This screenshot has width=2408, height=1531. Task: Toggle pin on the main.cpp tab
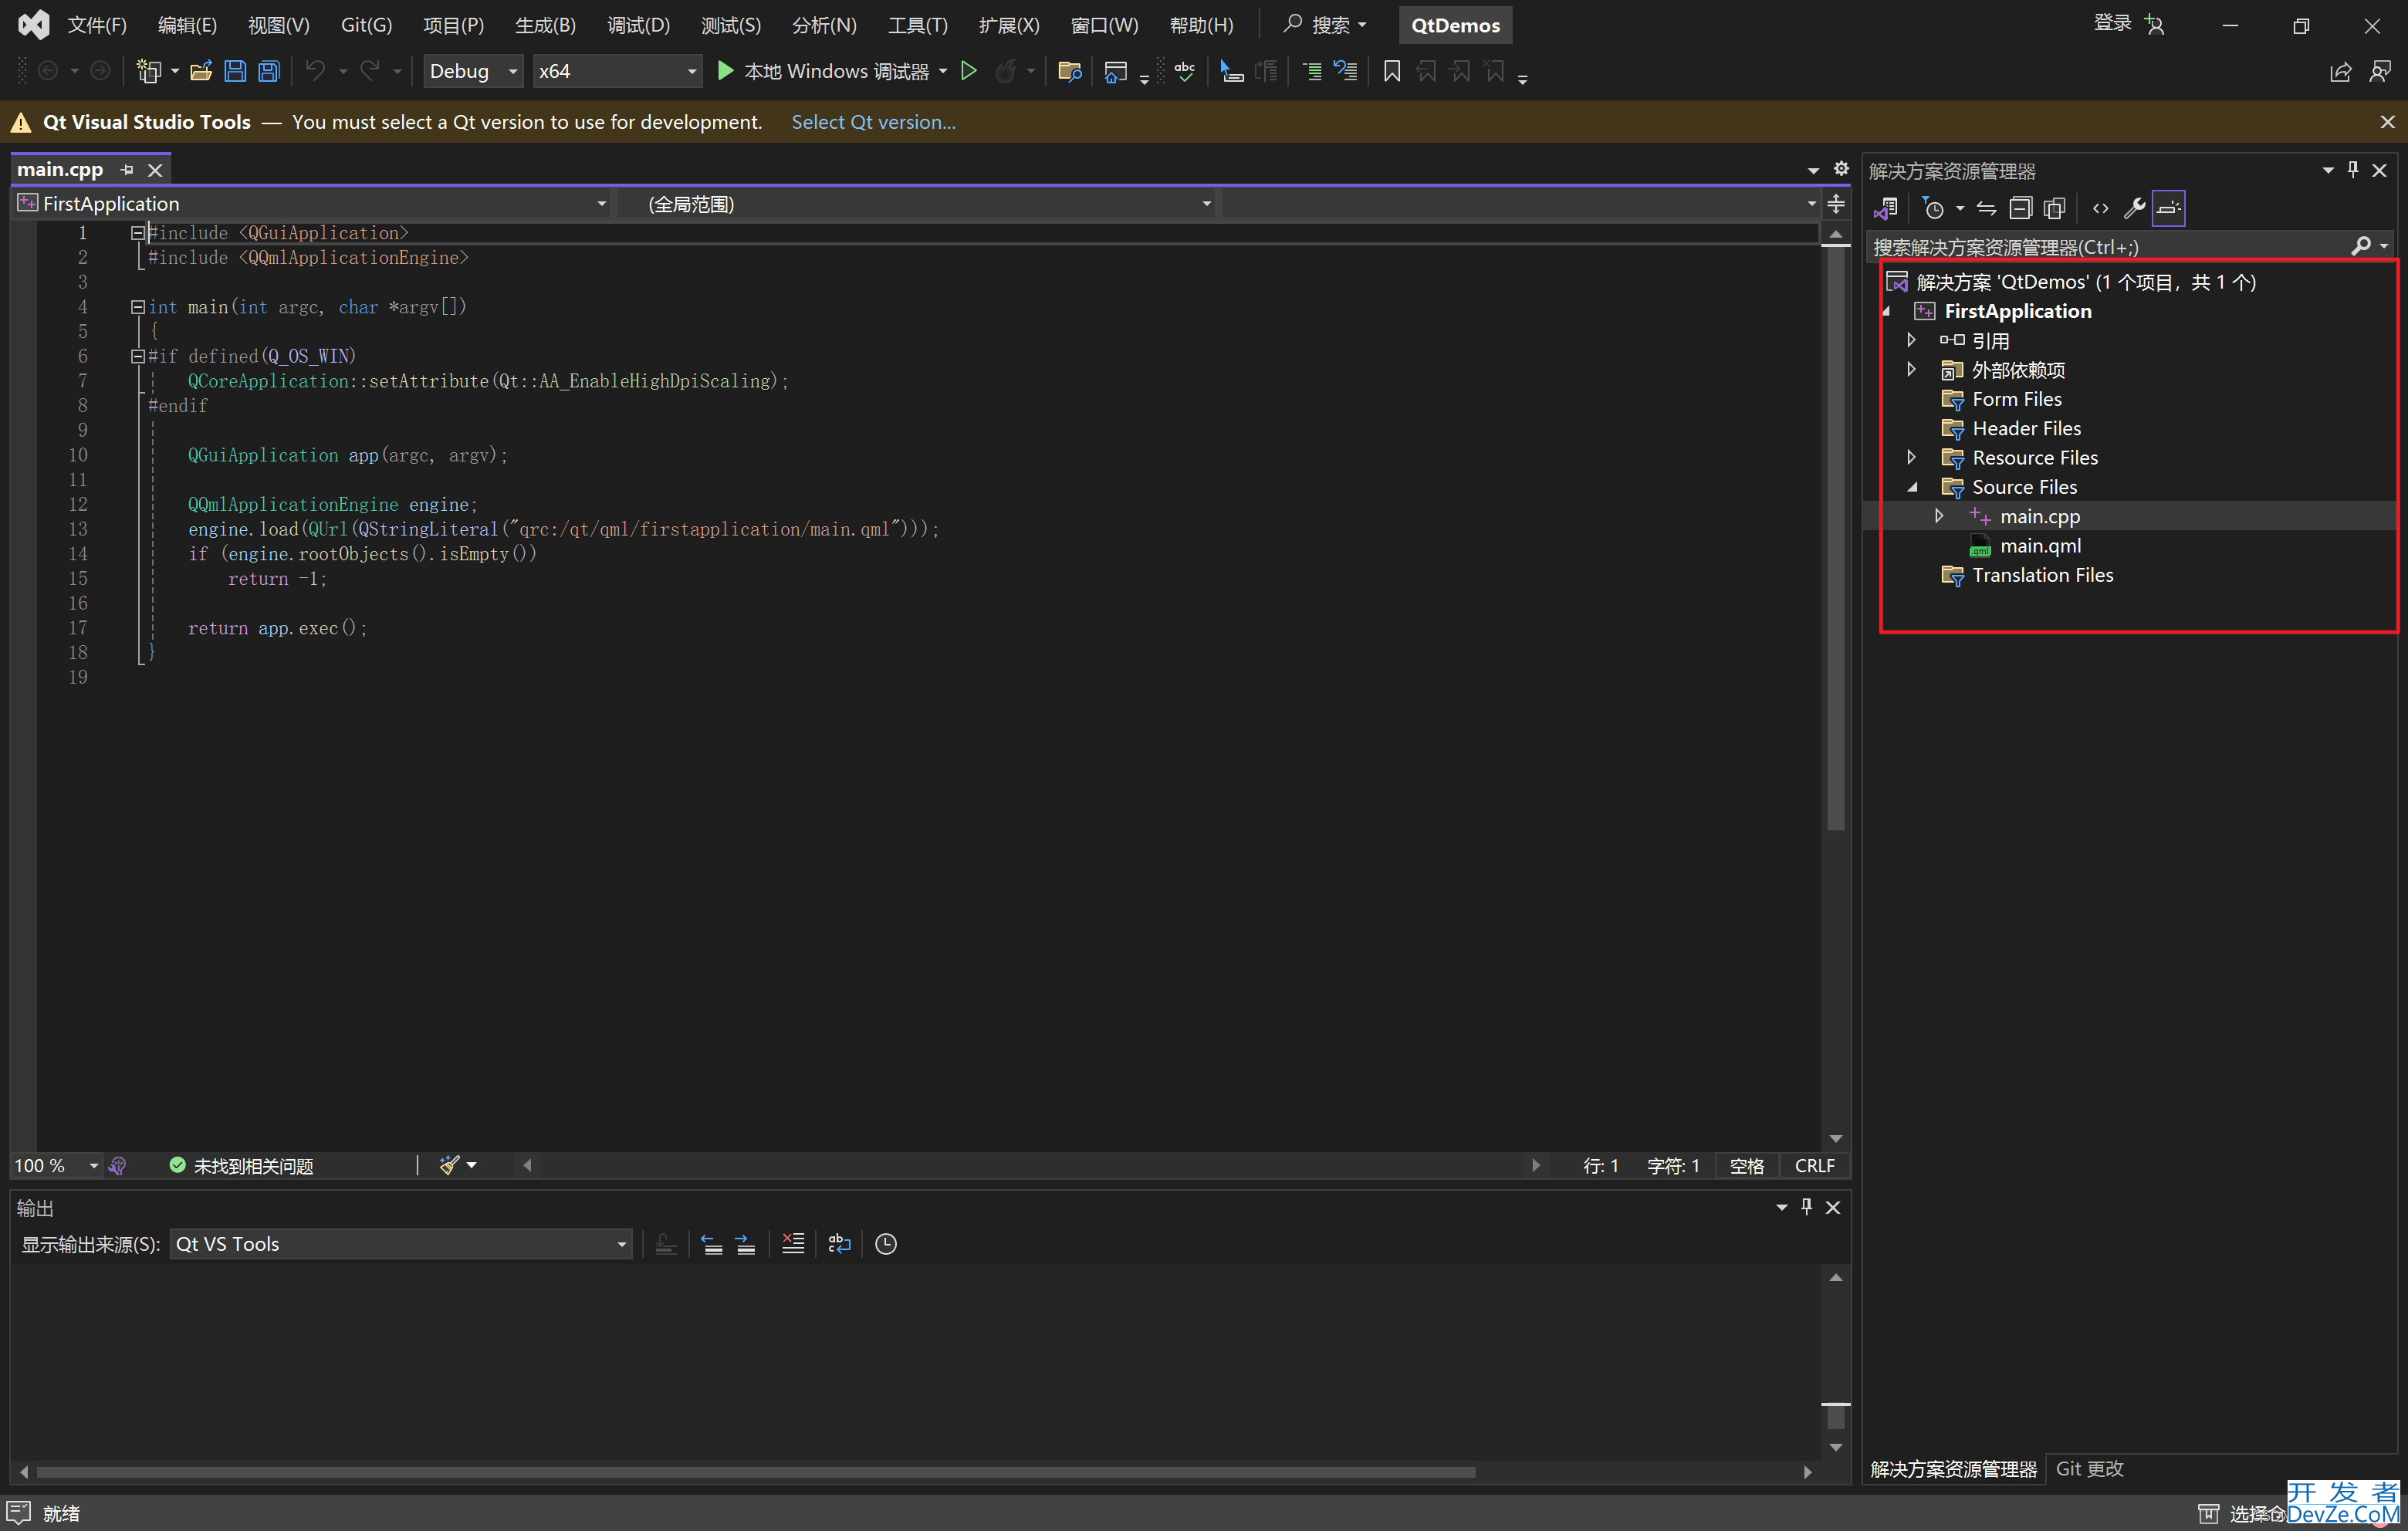(x=127, y=170)
